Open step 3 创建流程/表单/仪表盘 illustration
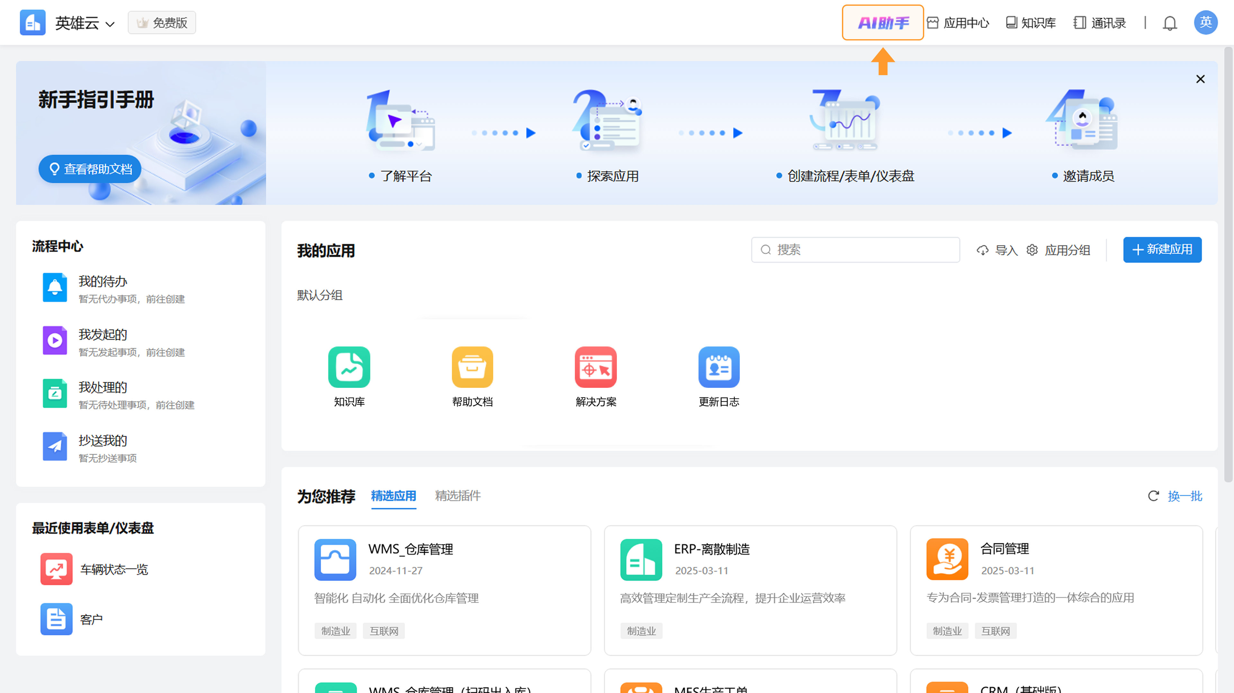1234x693 pixels. click(x=845, y=120)
